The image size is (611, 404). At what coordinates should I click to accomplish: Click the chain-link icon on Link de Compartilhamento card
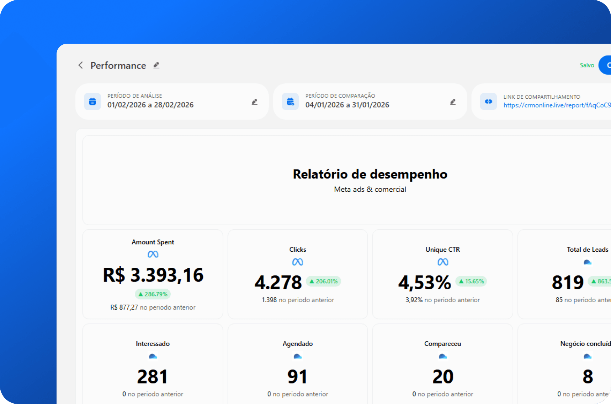pos(488,102)
